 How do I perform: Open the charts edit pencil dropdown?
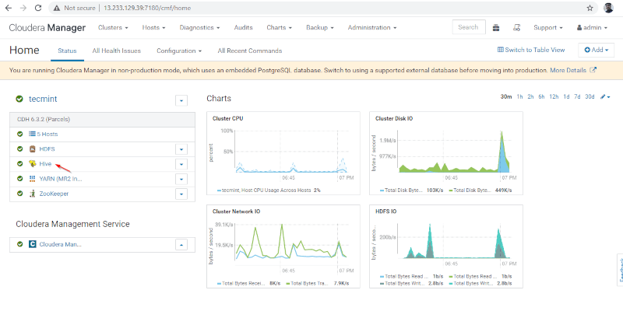click(605, 96)
